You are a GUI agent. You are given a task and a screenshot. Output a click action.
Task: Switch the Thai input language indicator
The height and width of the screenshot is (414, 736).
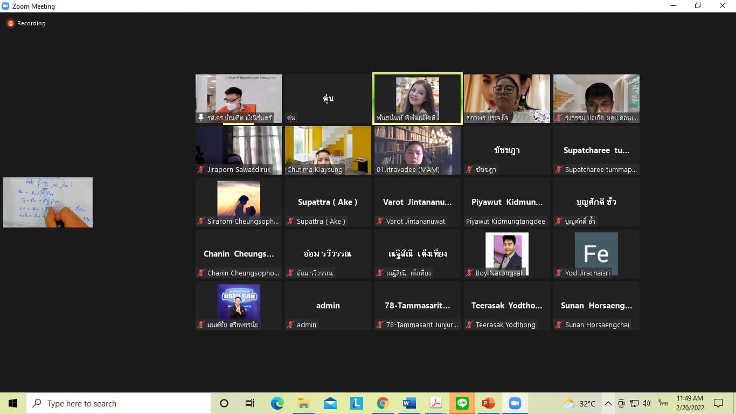click(x=663, y=403)
